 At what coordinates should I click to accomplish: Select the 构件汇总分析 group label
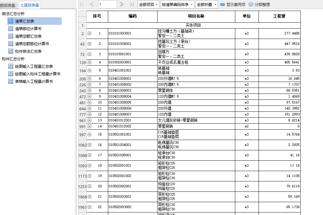click(x=13, y=59)
